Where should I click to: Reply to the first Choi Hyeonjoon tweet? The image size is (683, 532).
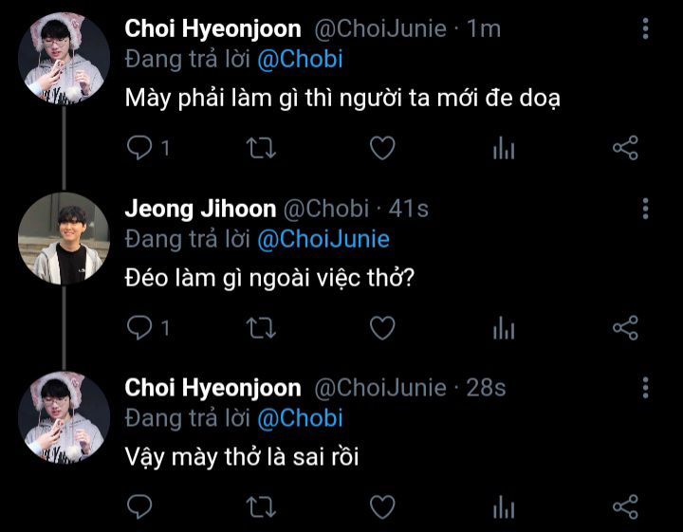[x=139, y=148]
